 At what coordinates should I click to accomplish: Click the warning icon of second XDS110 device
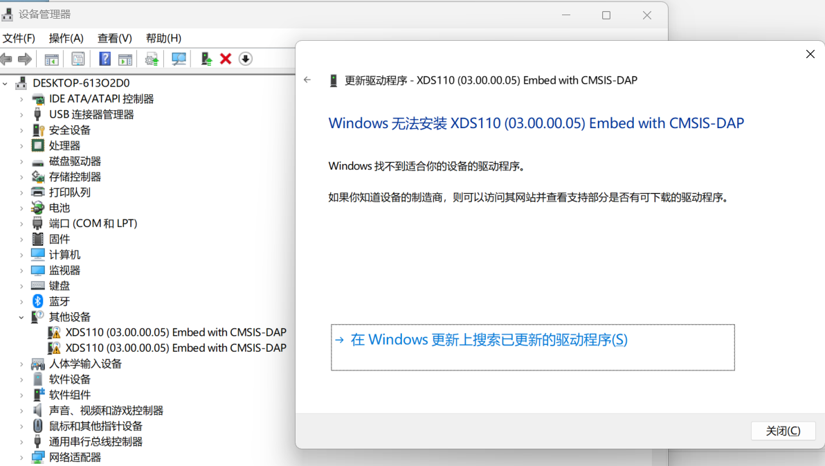tap(54, 348)
